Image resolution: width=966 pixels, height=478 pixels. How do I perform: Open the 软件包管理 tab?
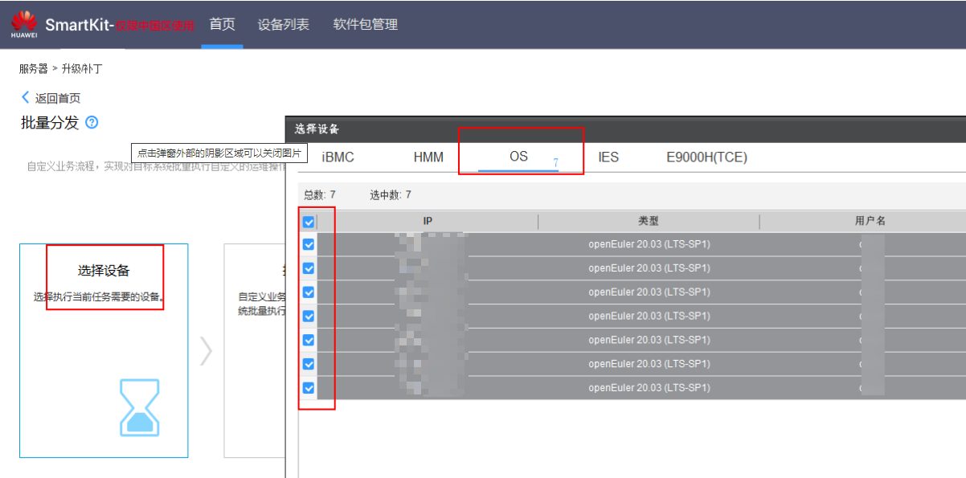(x=366, y=24)
